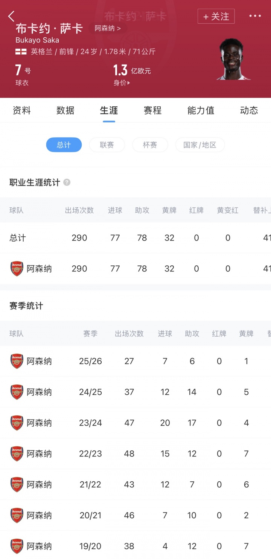Viewport: 271px width, 559px height.
Task: Select the 联赛 filter pill
Action: point(107,145)
